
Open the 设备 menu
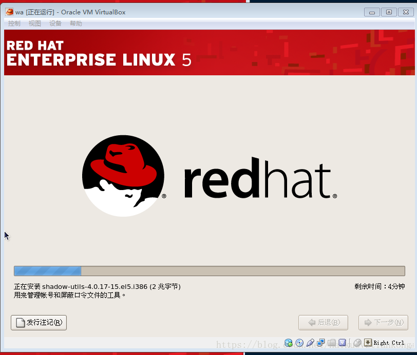[55, 24]
